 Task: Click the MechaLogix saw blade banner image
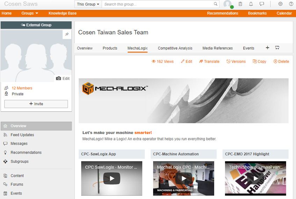[183, 101]
